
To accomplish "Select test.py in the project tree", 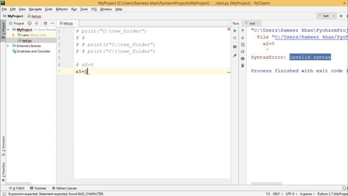I will tap(27, 40).
